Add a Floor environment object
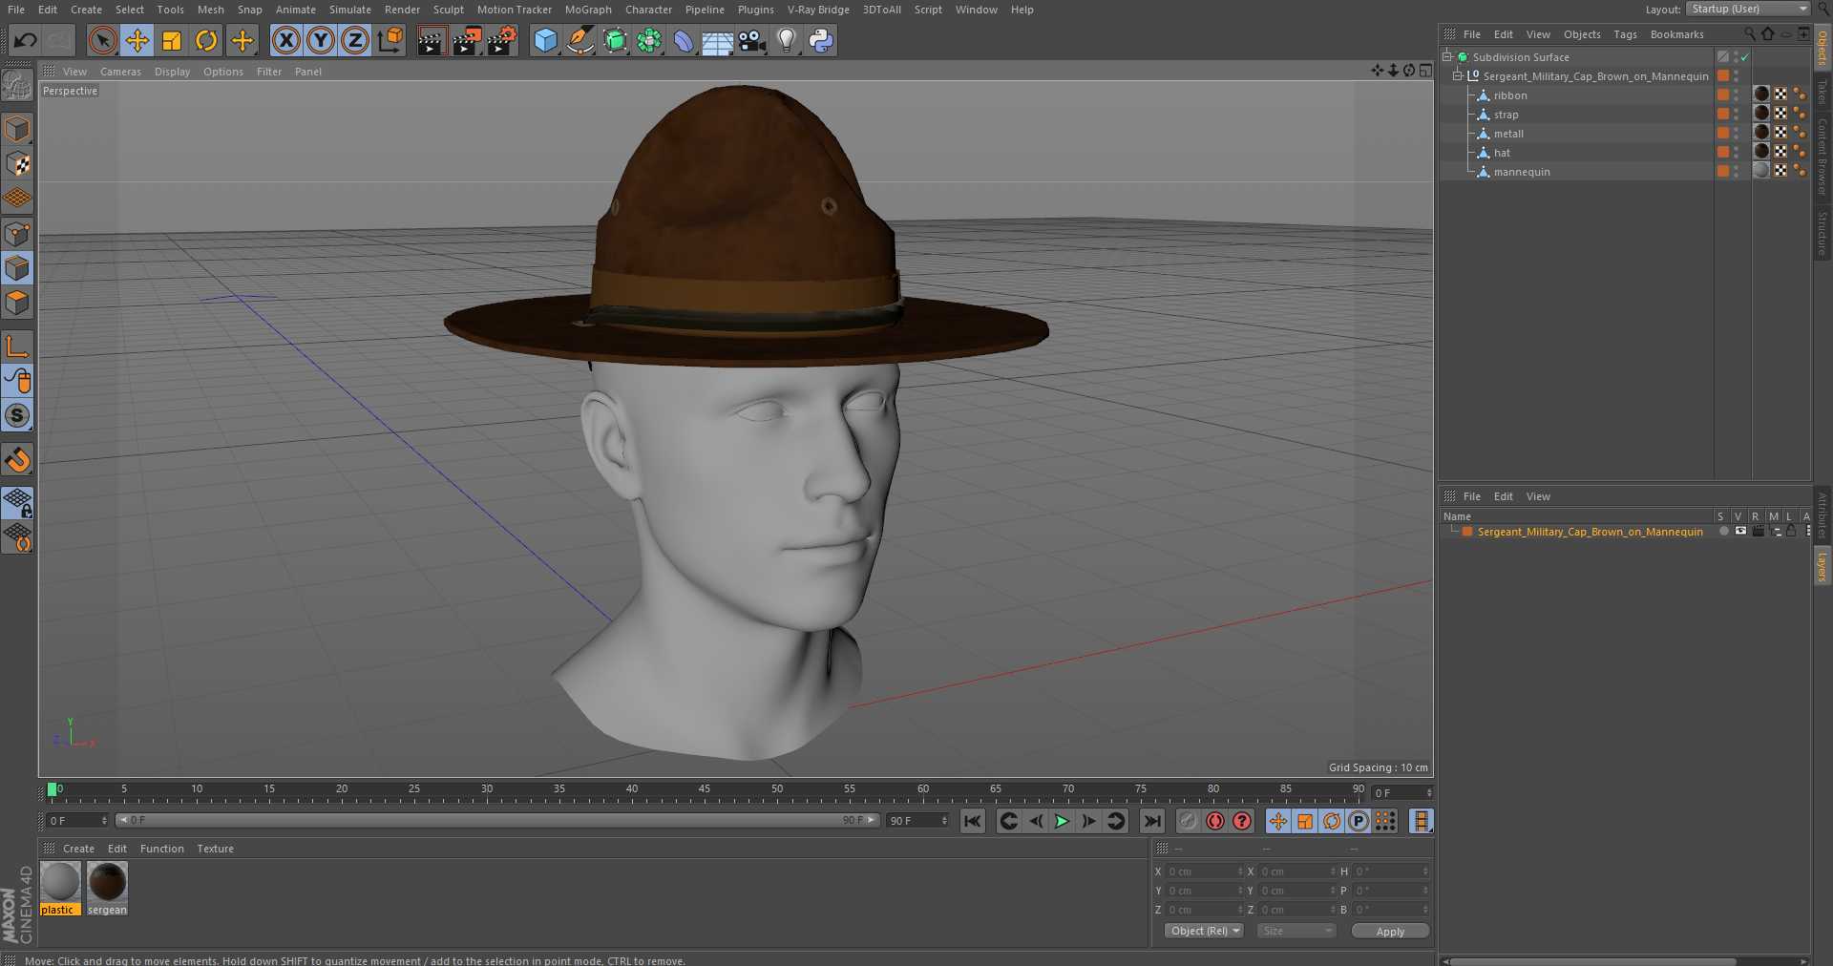This screenshot has height=966, width=1833. [x=717, y=40]
